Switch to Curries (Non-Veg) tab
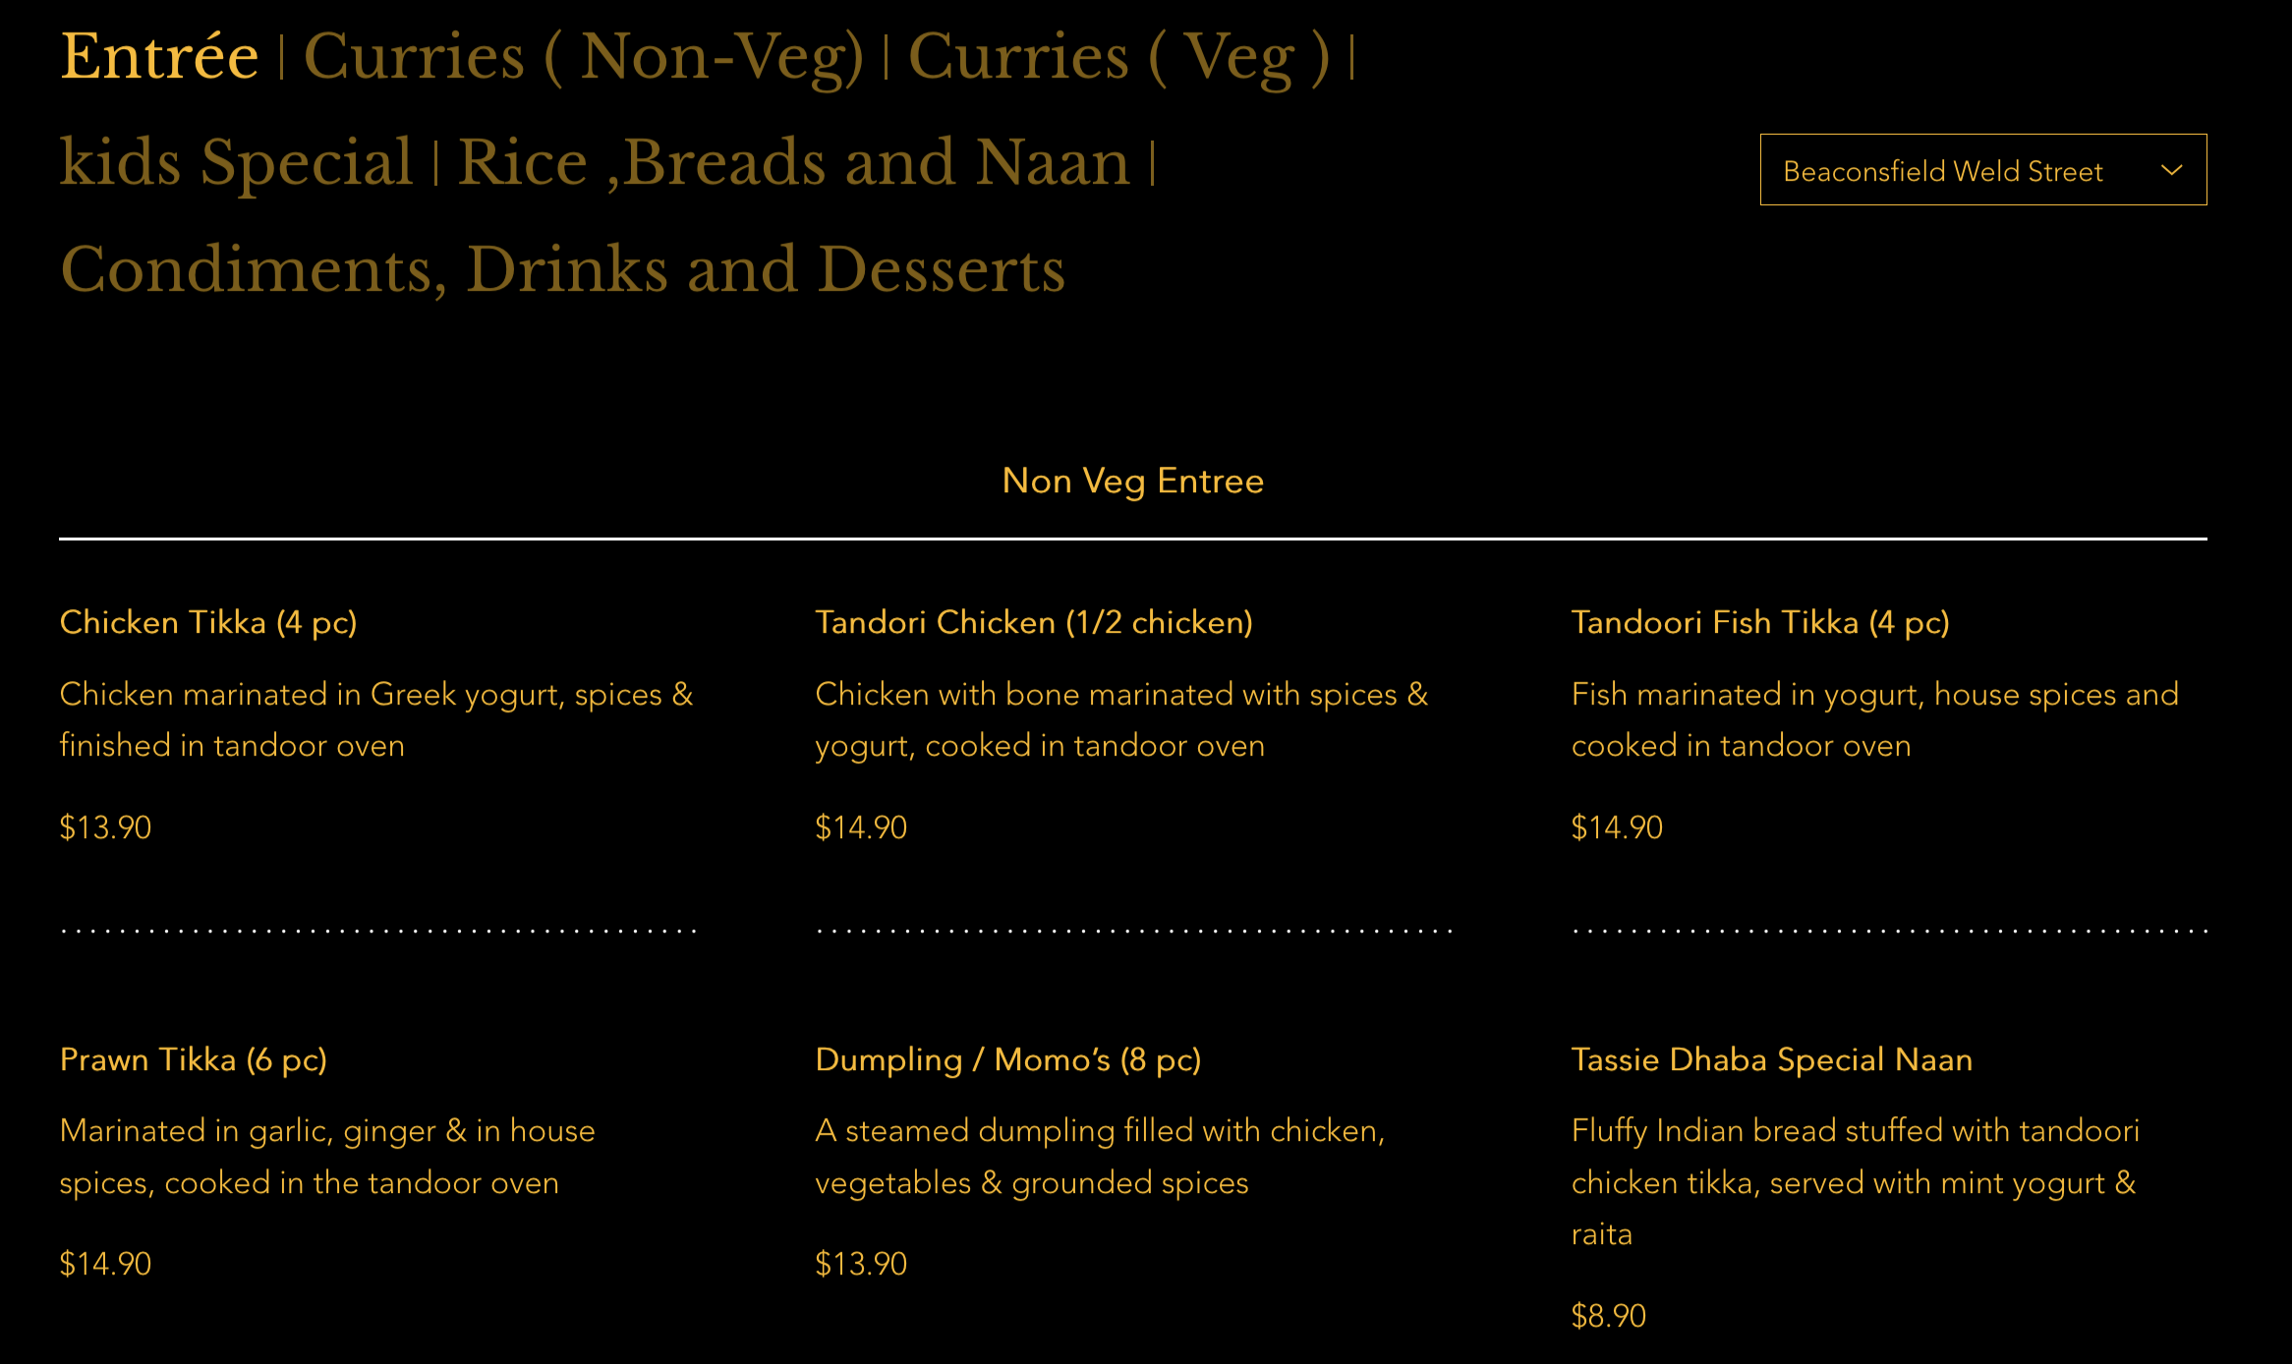2292x1364 pixels. tap(583, 56)
